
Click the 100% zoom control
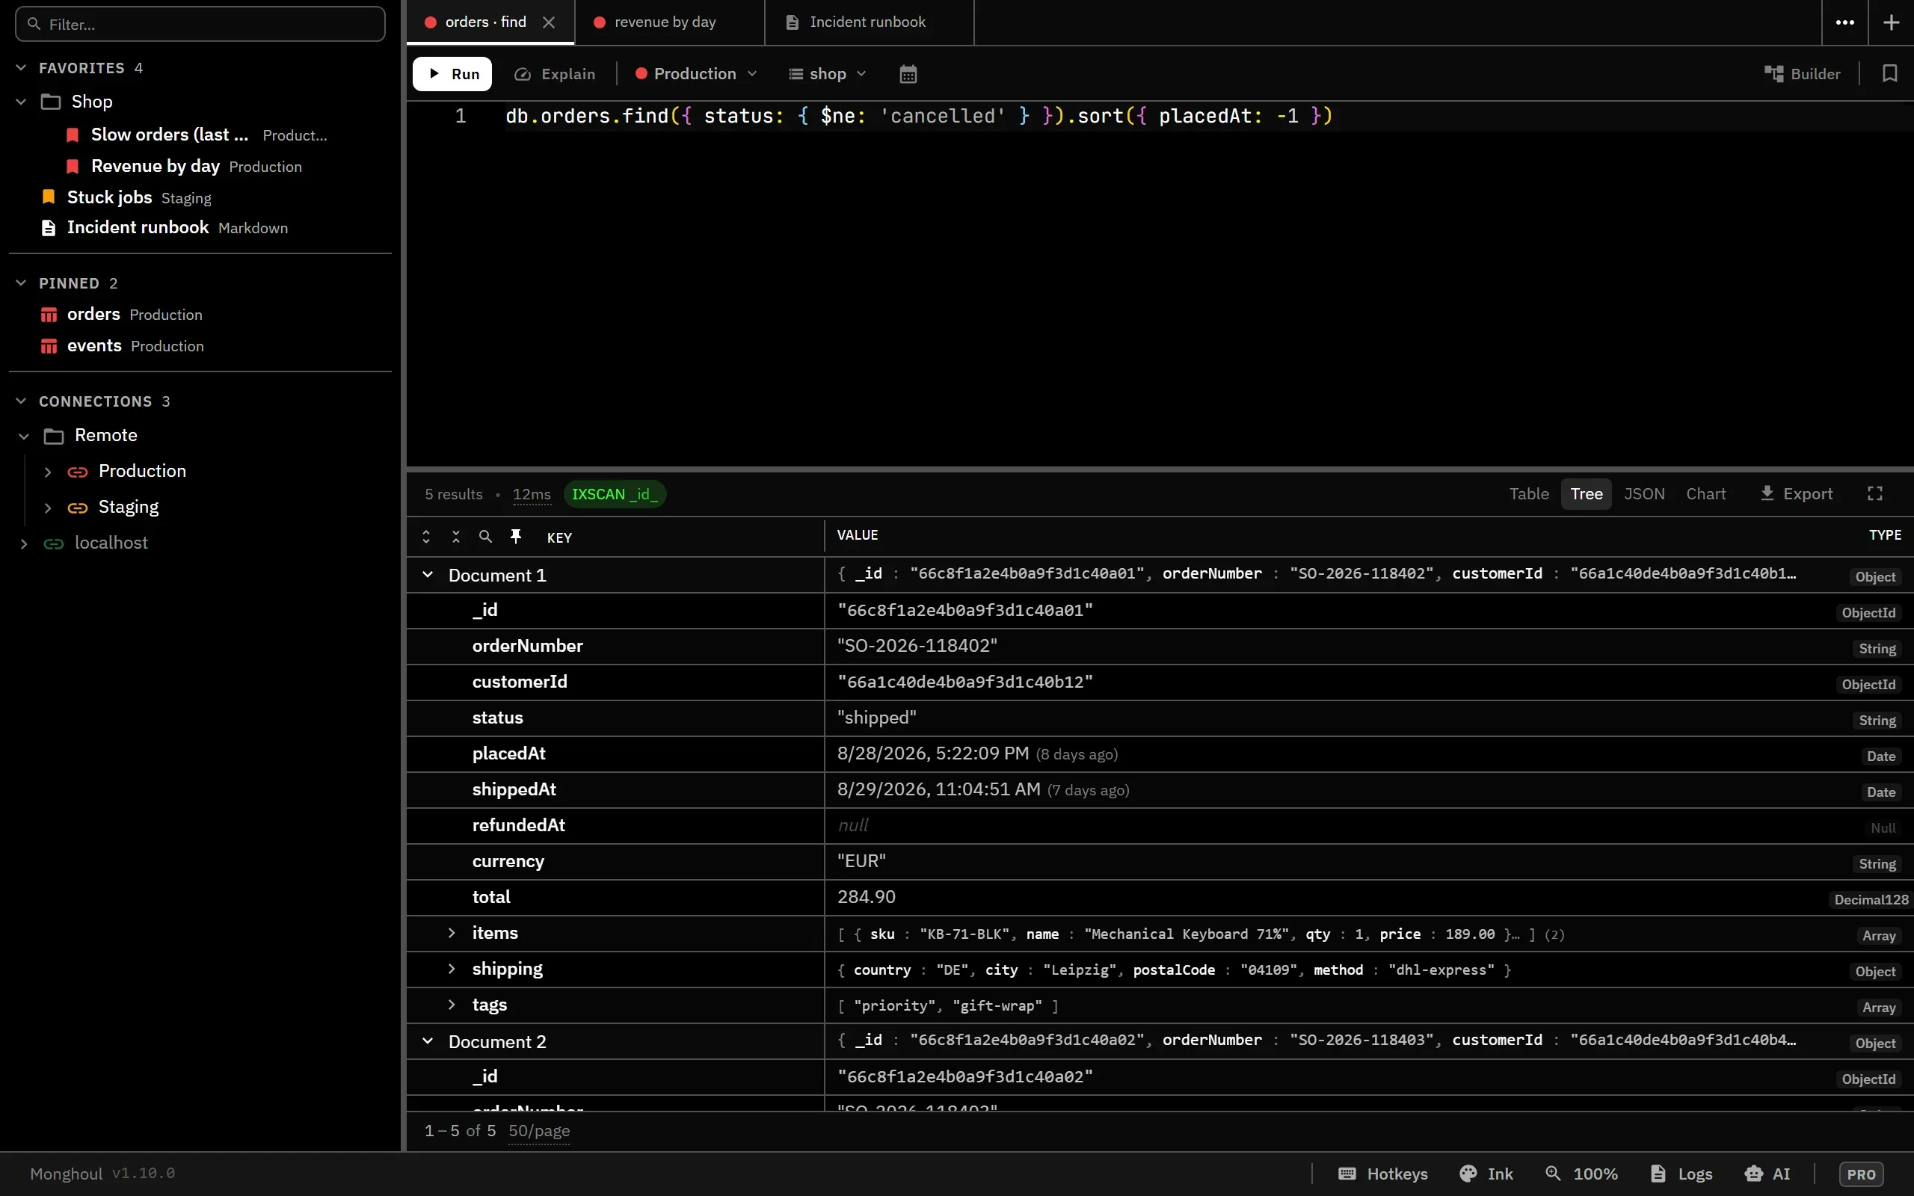(1582, 1174)
